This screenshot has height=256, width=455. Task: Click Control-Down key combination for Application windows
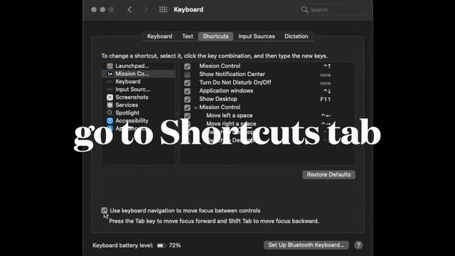point(327,91)
